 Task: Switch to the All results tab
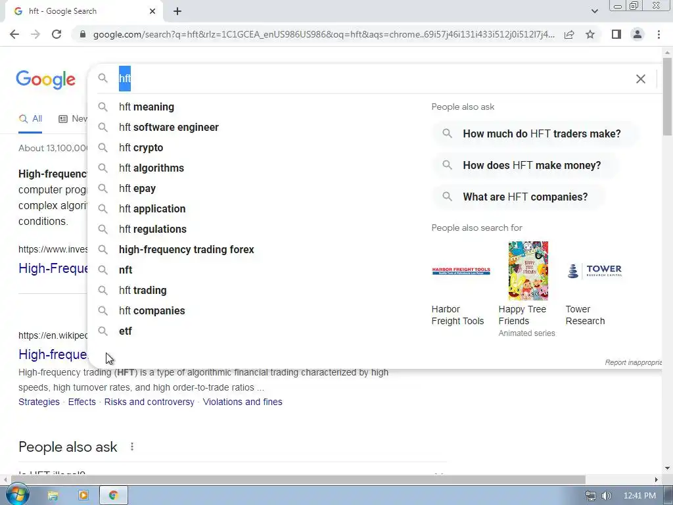(x=30, y=119)
